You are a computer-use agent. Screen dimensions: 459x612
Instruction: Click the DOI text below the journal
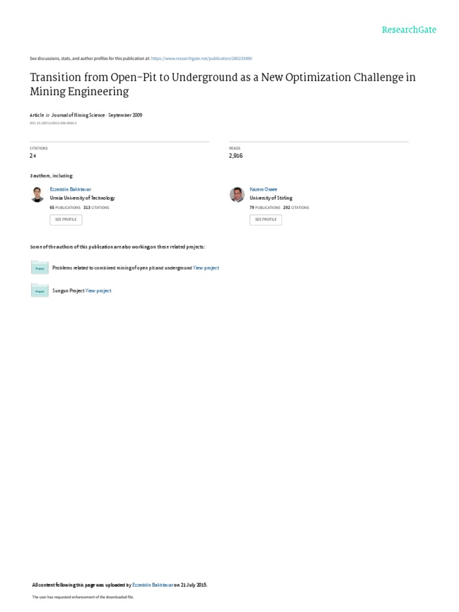pos(53,123)
